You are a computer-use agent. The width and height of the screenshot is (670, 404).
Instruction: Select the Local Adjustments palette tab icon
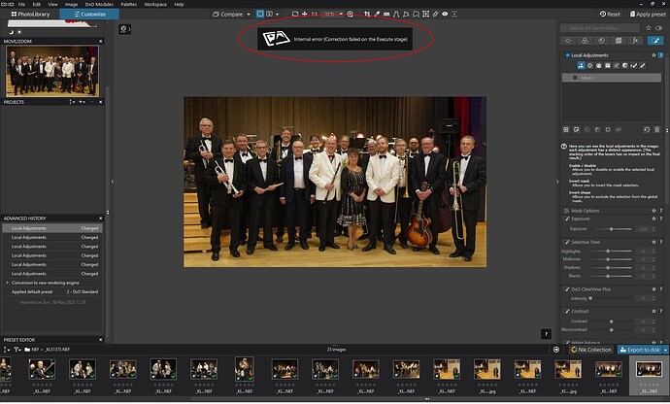pos(656,41)
